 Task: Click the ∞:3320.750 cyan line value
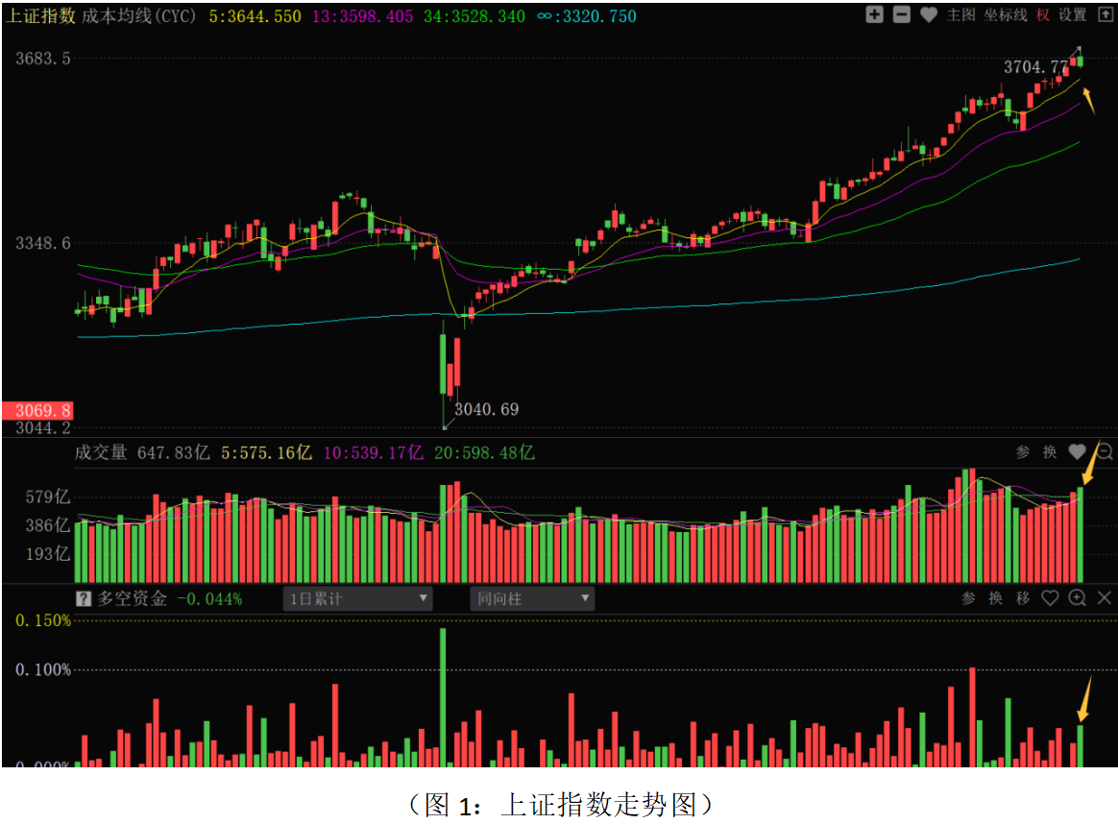coord(587,15)
